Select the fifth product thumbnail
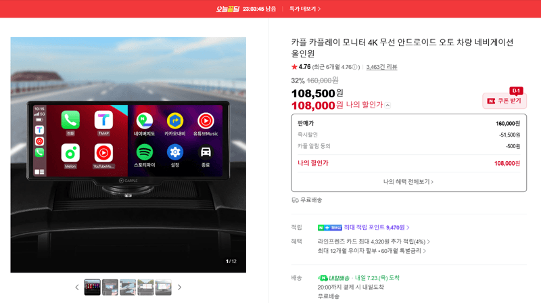Viewport: 541px width, 303px height. [163, 287]
